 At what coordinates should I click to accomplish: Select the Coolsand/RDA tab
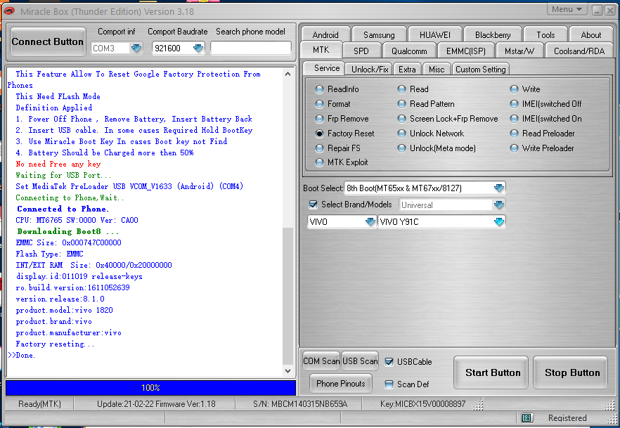579,51
